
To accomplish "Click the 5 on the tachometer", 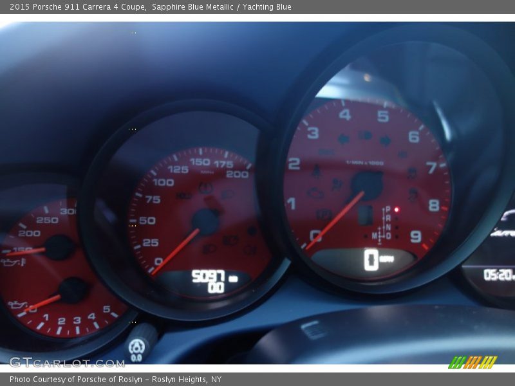I will (383, 116).
